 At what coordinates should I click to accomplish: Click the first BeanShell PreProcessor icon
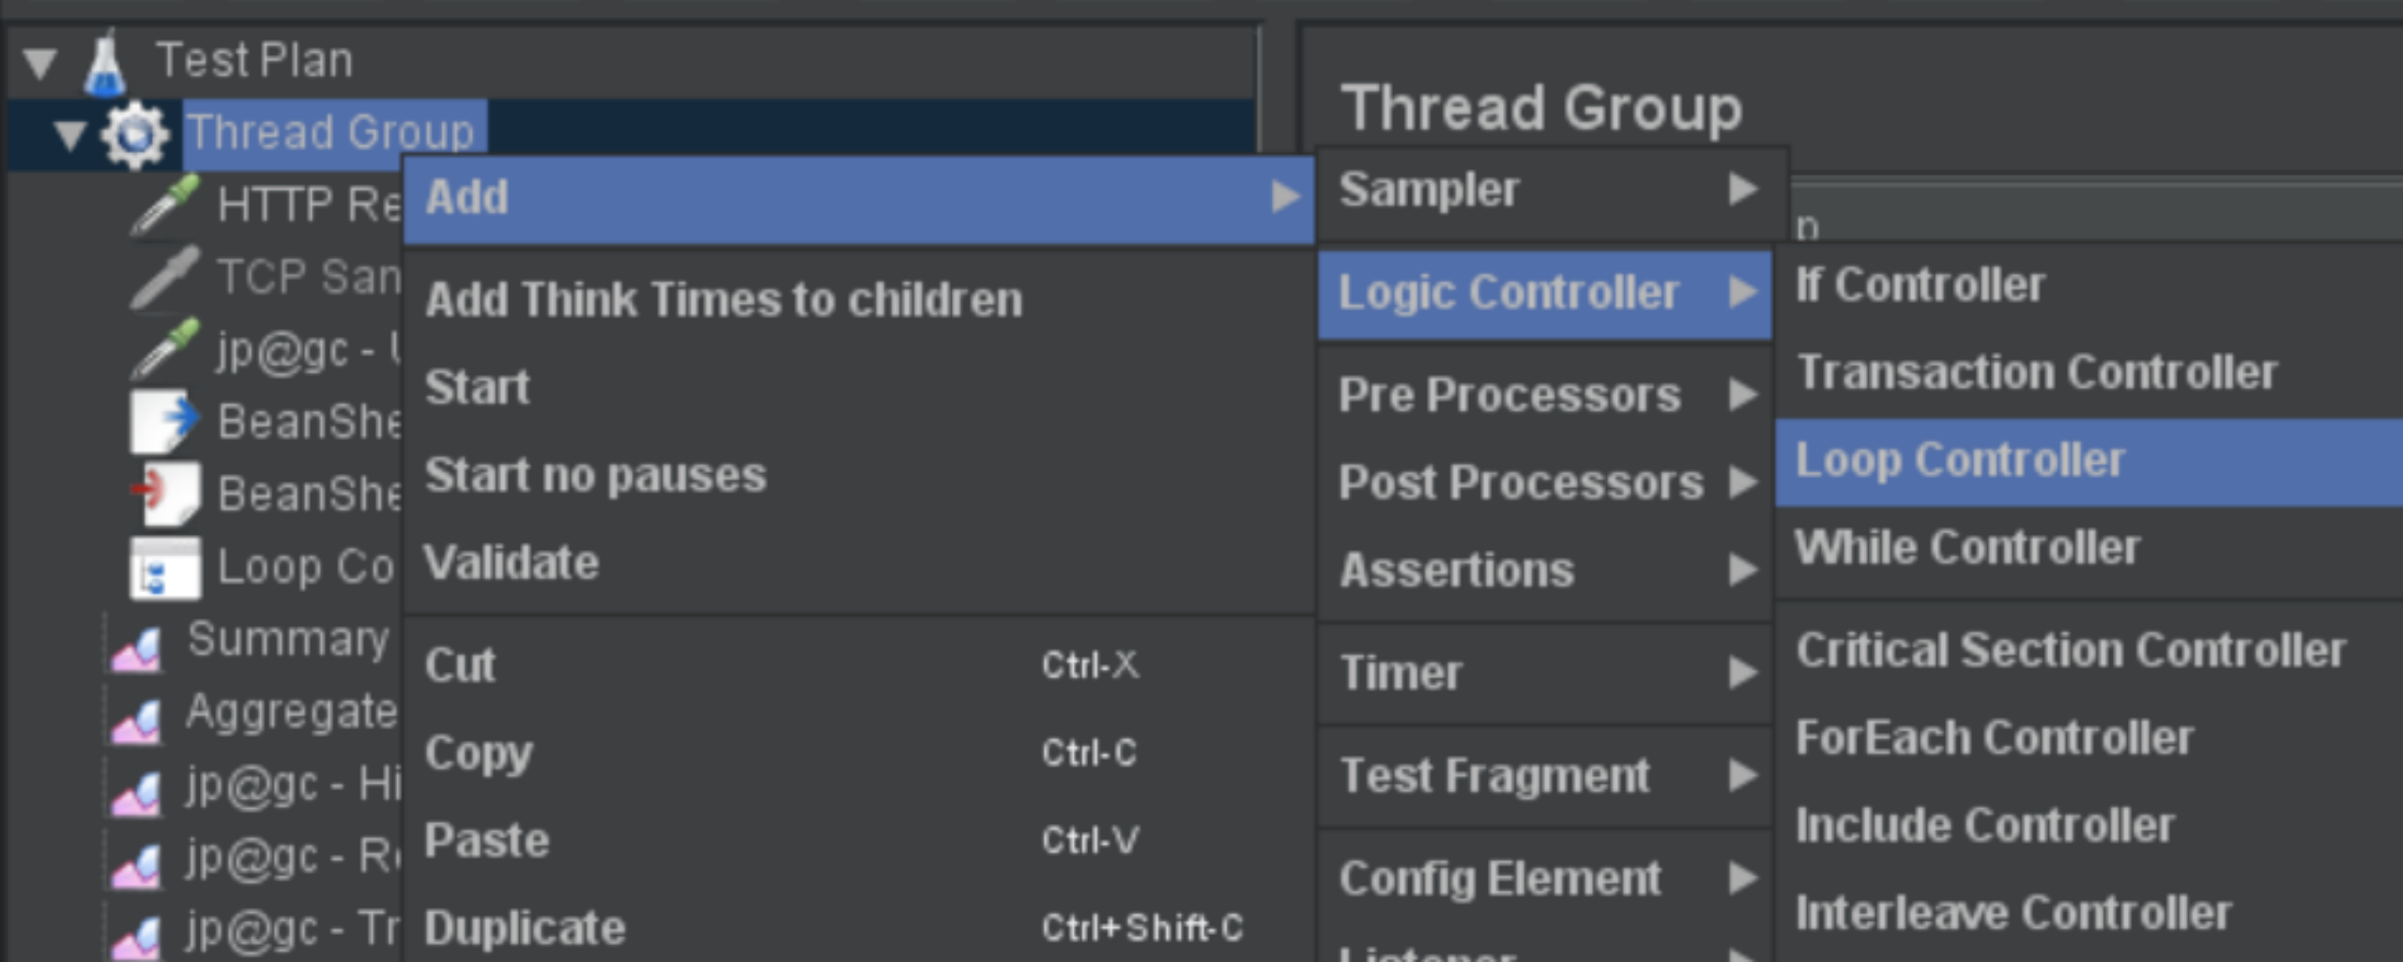coord(163,421)
